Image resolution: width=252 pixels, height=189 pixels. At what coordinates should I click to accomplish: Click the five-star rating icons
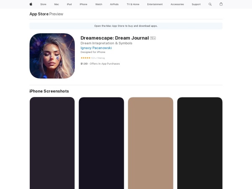click(x=85, y=58)
